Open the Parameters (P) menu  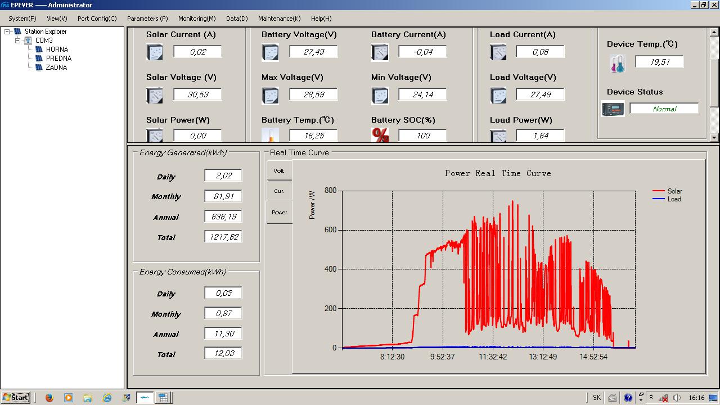tap(147, 19)
